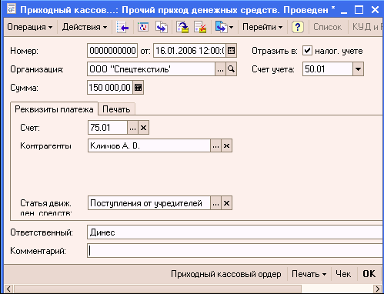Viewport: 384px width, 294px height.
Task: Maximize the Приходный кассовый document window
Action: (x=359, y=10)
